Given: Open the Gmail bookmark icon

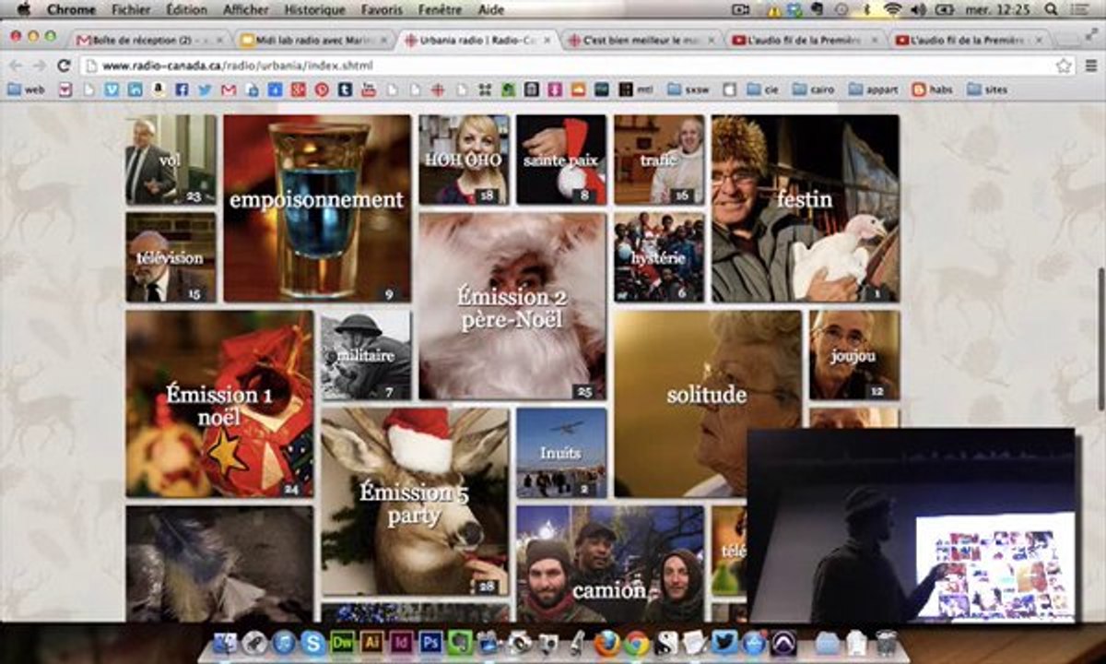Looking at the screenshot, I should 228,89.
